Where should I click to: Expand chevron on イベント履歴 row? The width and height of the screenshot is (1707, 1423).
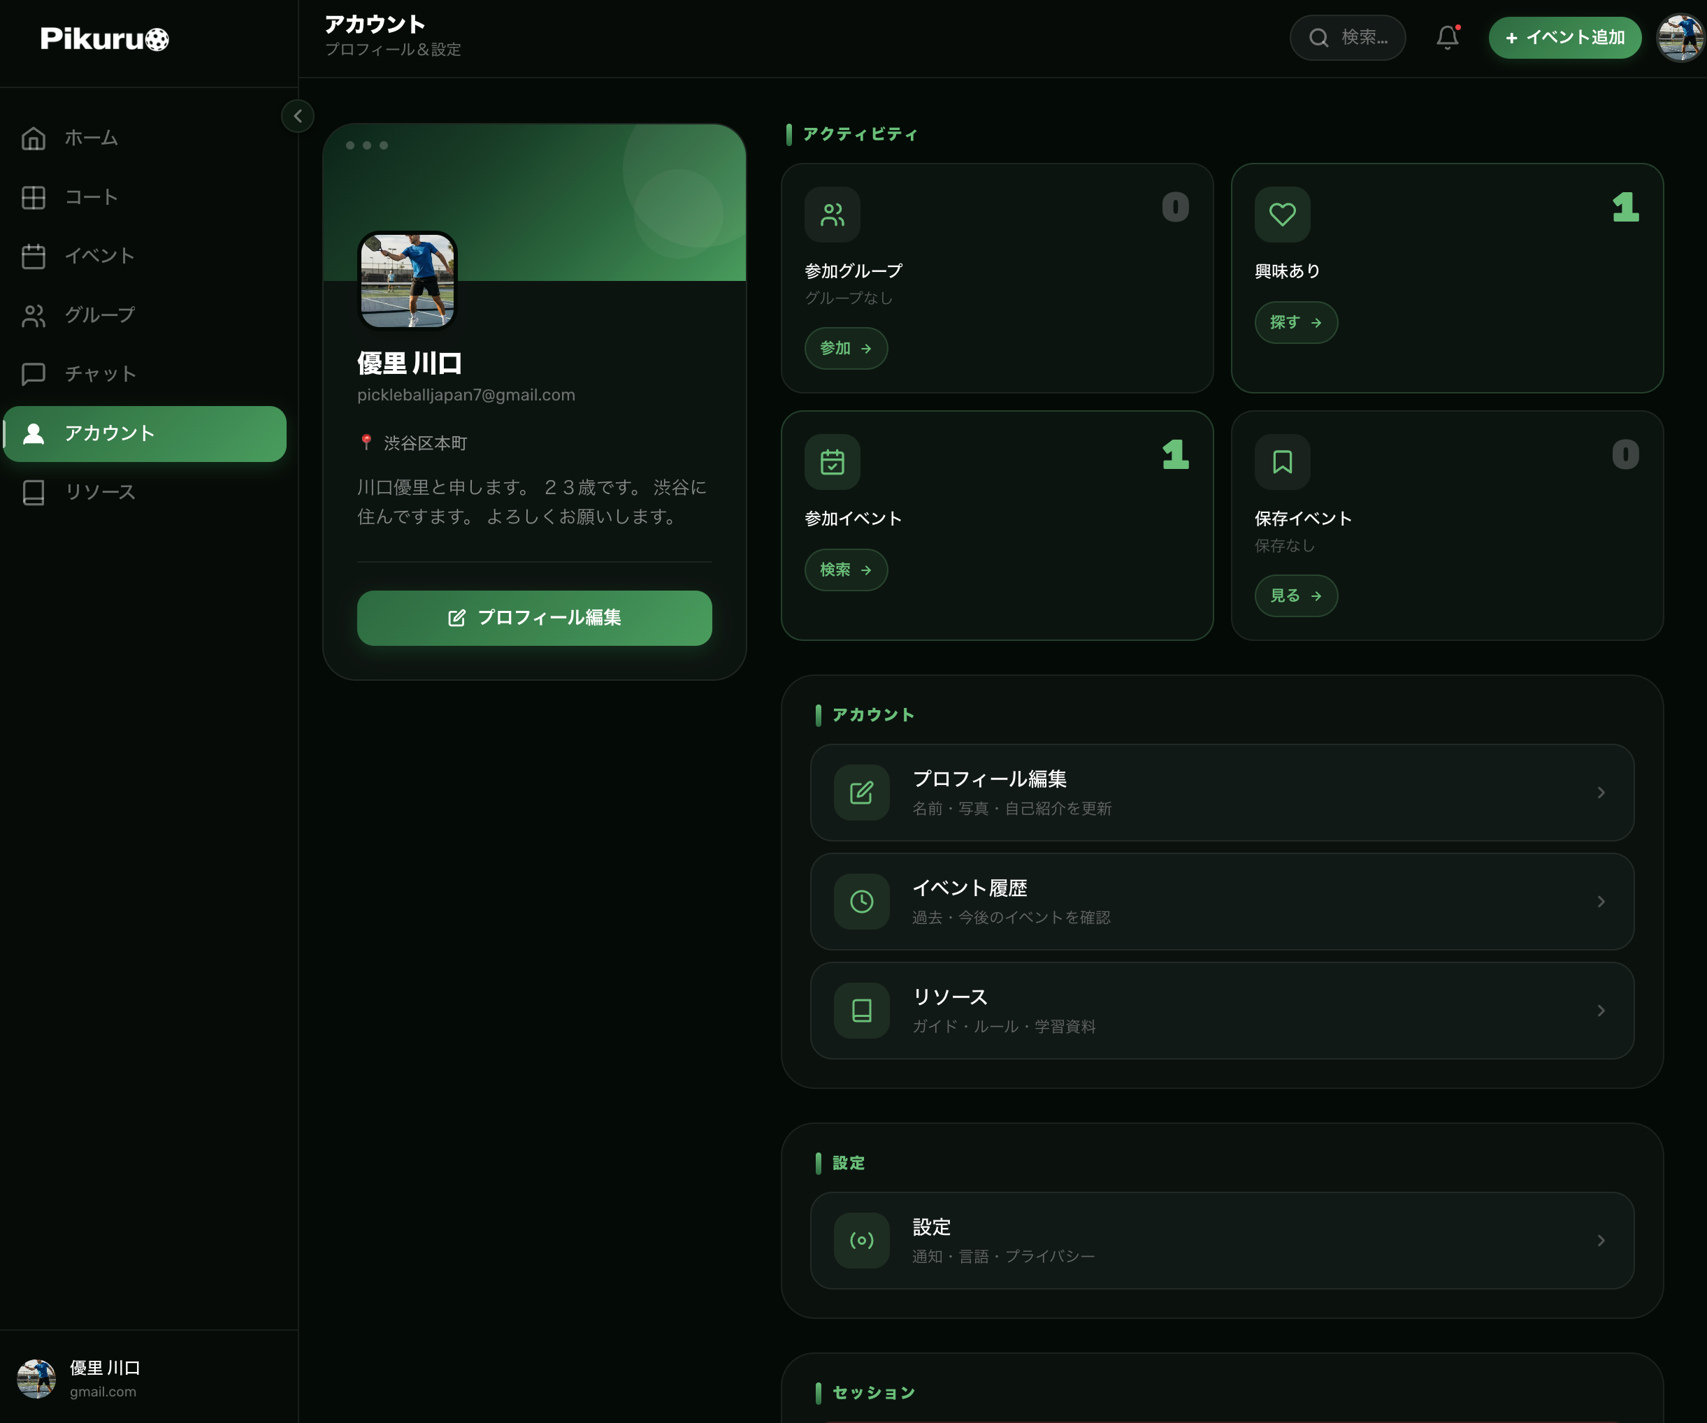[1601, 902]
